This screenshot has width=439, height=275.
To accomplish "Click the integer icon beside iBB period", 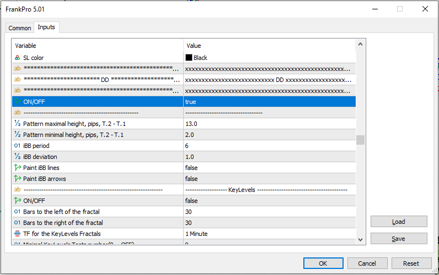I will tap(17, 146).
